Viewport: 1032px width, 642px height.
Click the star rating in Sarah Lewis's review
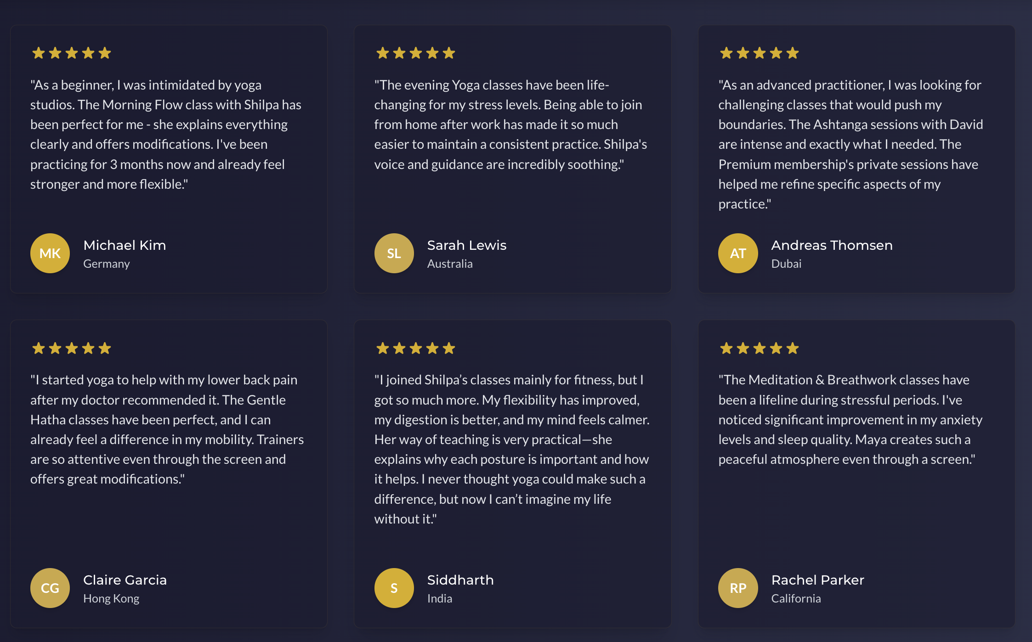click(415, 53)
